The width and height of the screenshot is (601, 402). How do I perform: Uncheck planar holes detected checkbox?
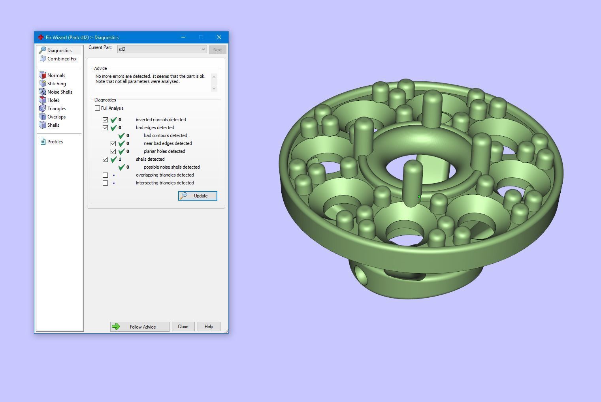pyautogui.click(x=113, y=151)
